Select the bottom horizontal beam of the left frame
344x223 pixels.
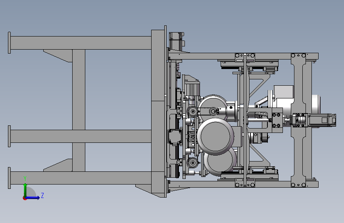(x=81, y=178)
